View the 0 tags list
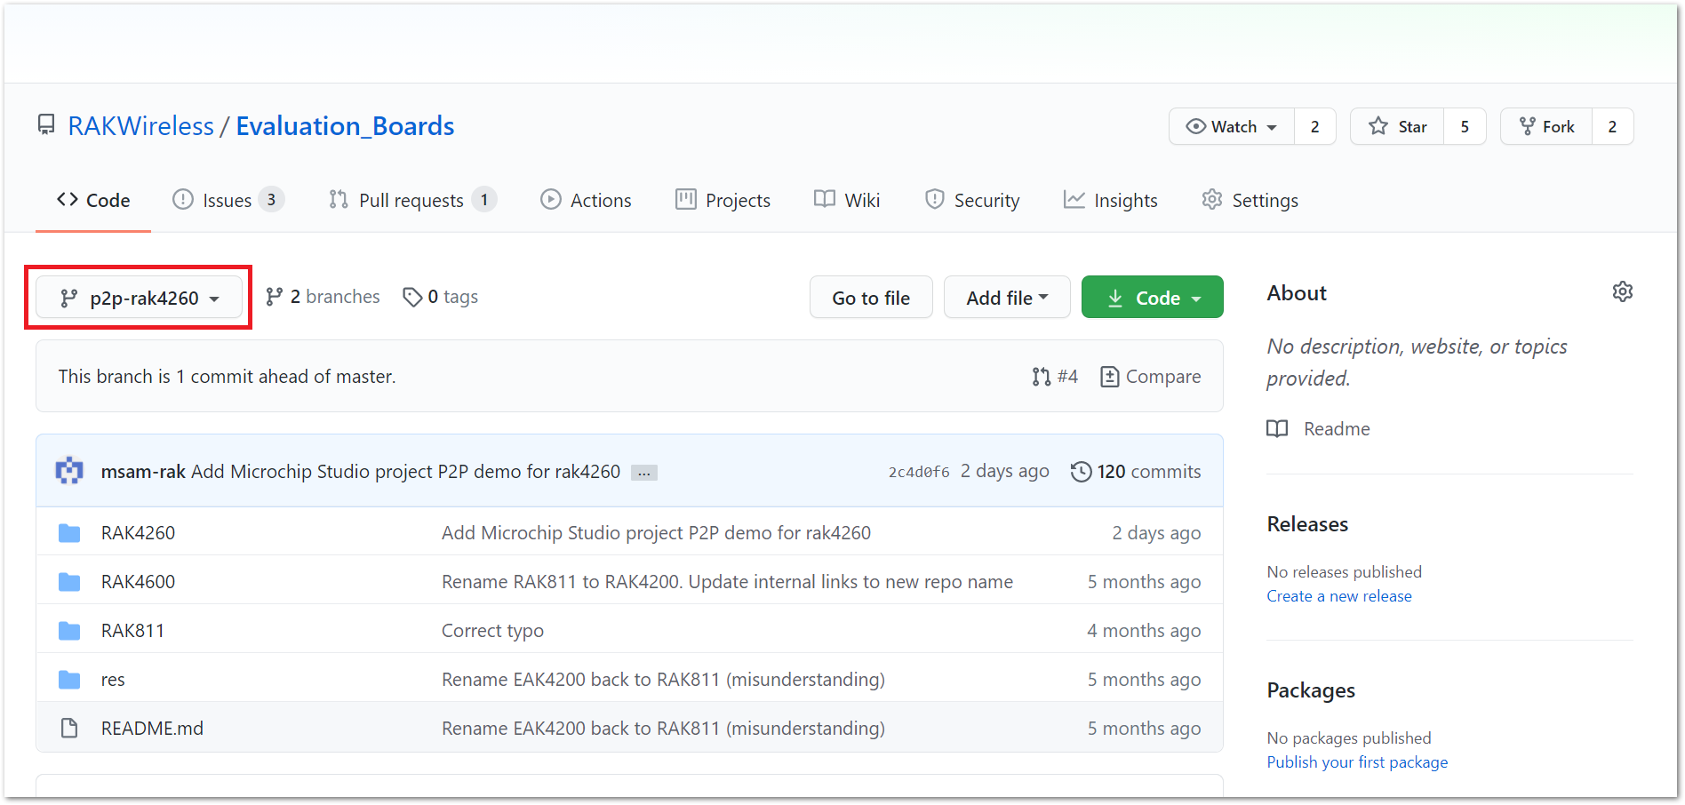Screen dimensions: 1685x805 pos(441,297)
